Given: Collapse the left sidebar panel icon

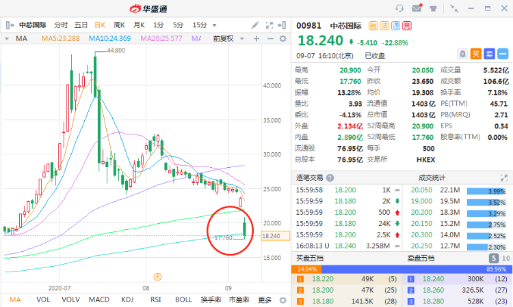Looking at the screenshot, I should tap(10, 25).
